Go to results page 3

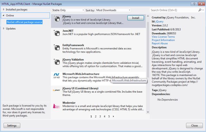coord(100,116)
